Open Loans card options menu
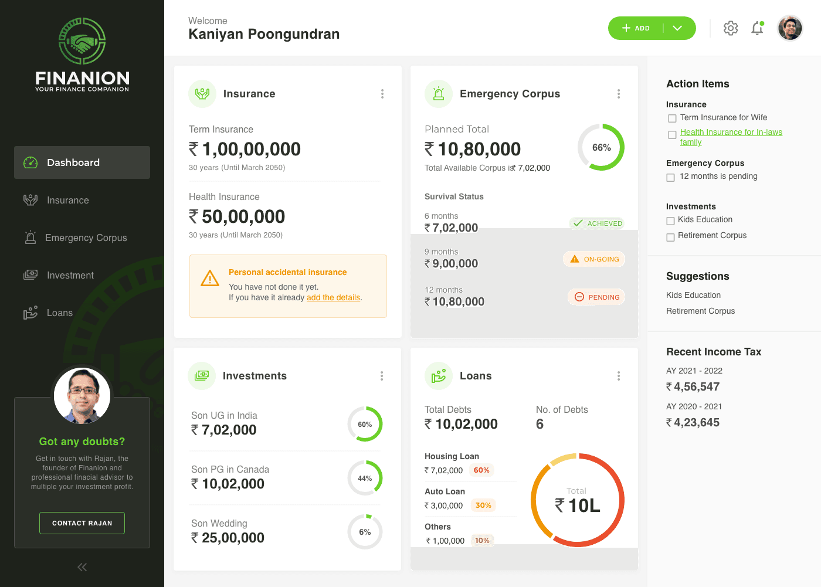Image resolution: width=821 pixels, height=587 pixels. (619, 376)
